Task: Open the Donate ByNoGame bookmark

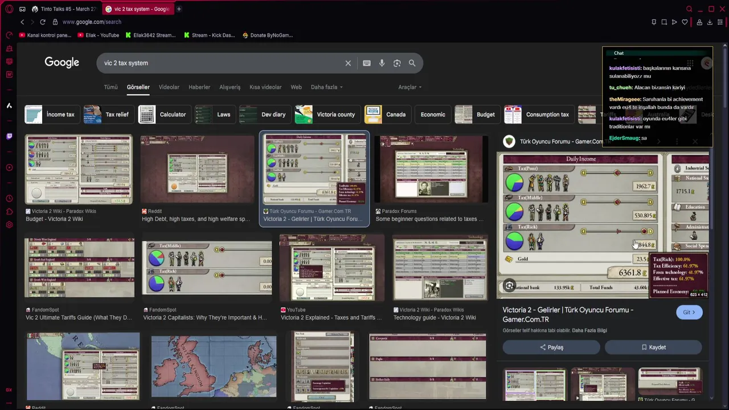Action: (267, 35)
